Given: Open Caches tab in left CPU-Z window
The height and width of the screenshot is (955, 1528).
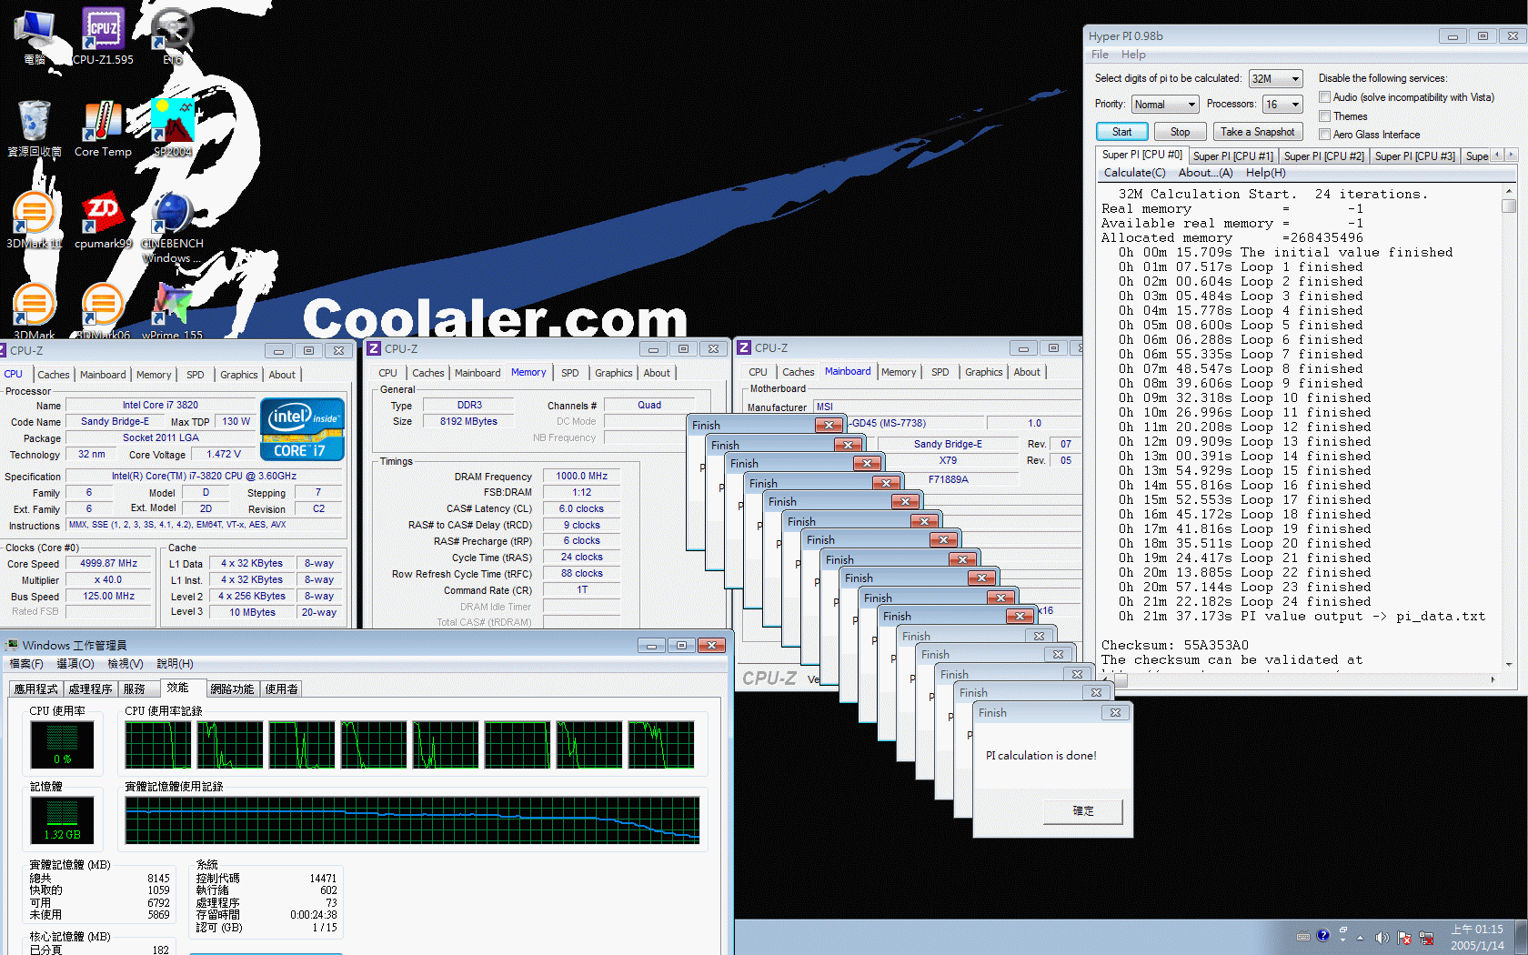Looking at the screenshot, I should [x=54, y=375].
